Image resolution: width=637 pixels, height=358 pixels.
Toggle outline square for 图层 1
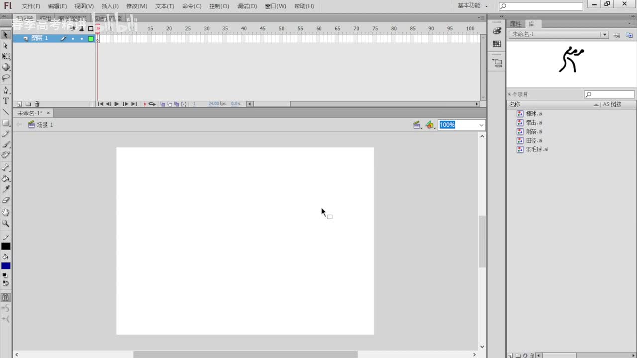click(x=91, y=38)
